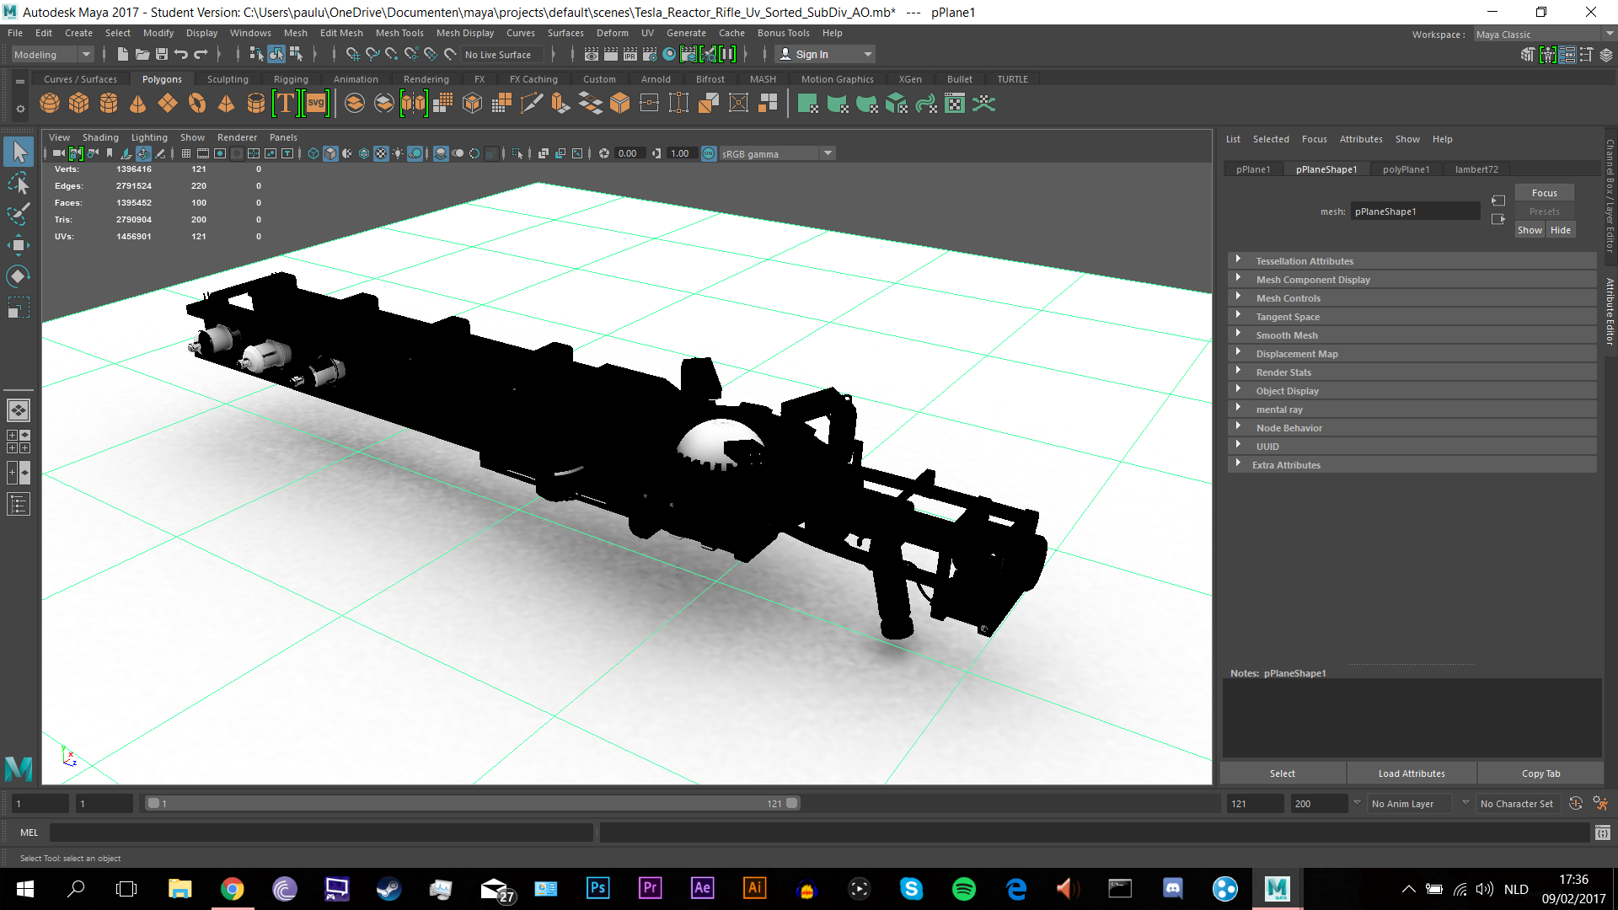Toggle the viewport grid display
This screenshot has width=1618, height=910.
point(186,153)
